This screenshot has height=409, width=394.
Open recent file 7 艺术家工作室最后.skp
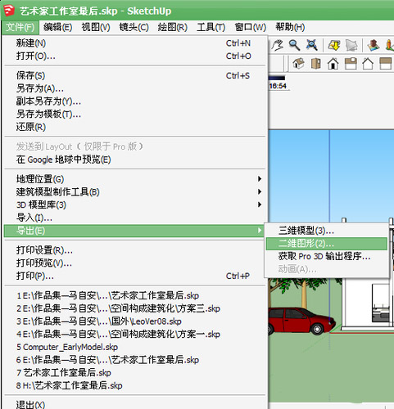tap(135, 373)
